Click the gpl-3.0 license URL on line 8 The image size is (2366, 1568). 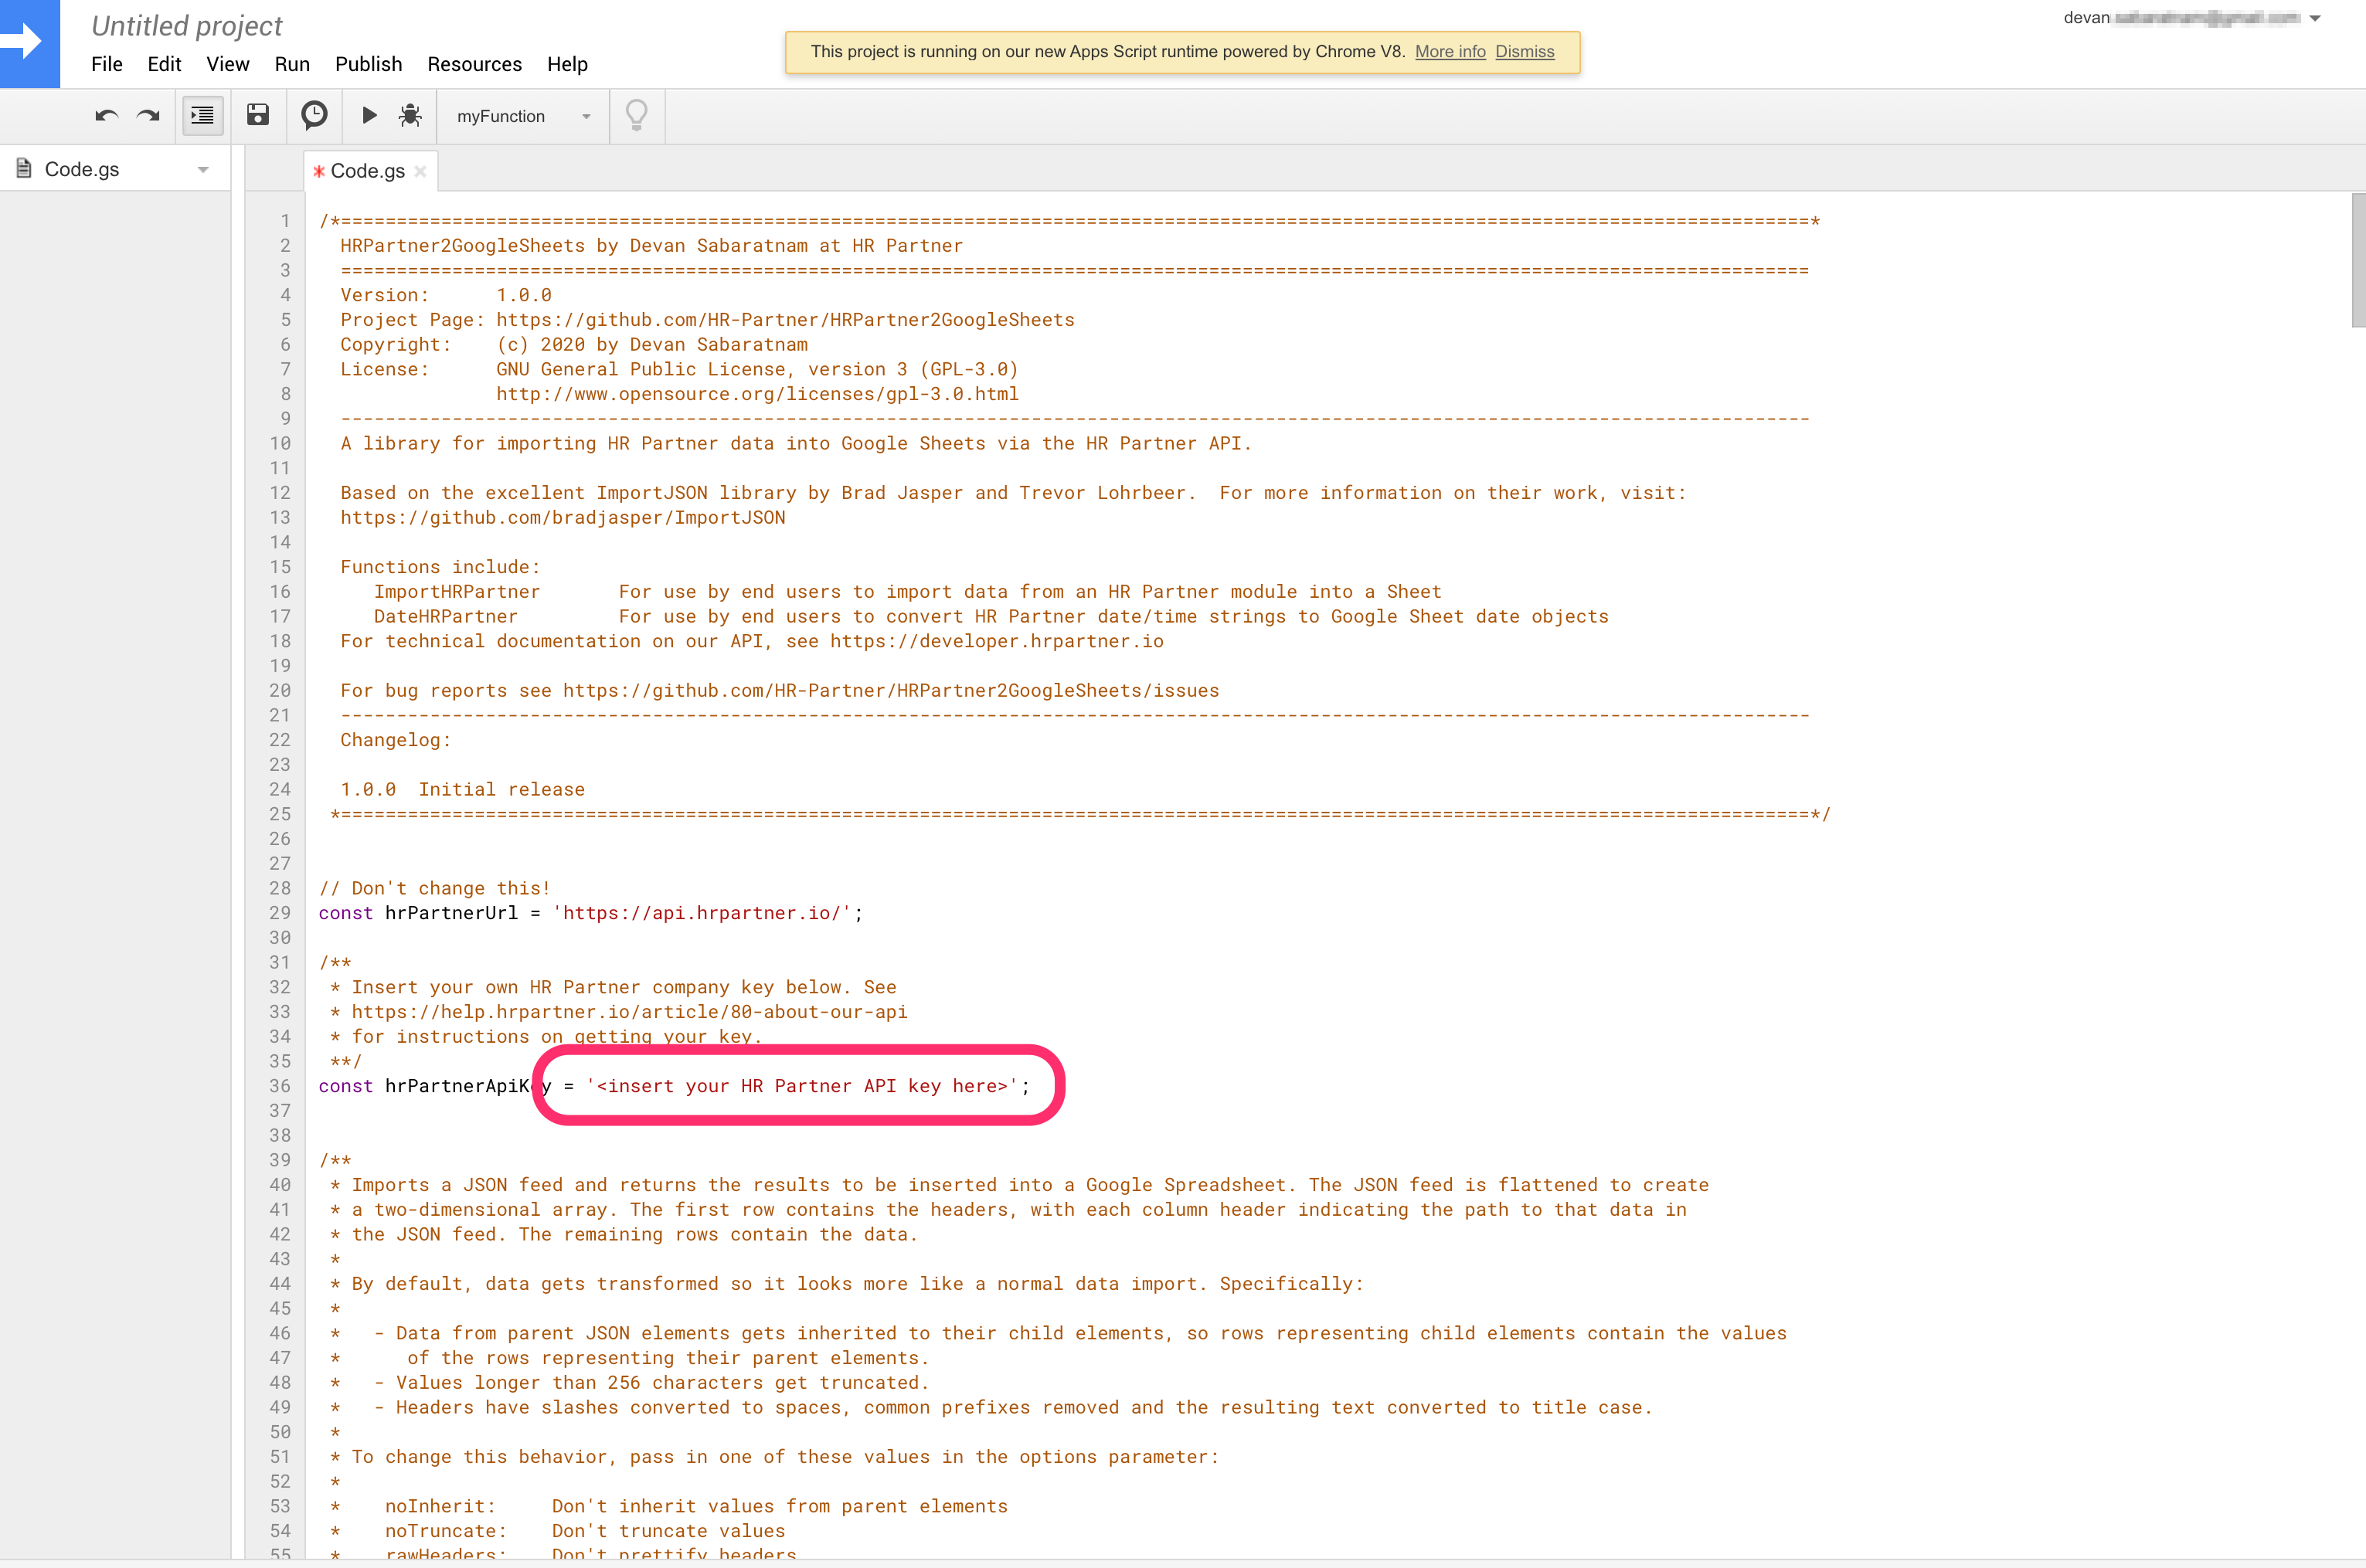tap(757, 394)
